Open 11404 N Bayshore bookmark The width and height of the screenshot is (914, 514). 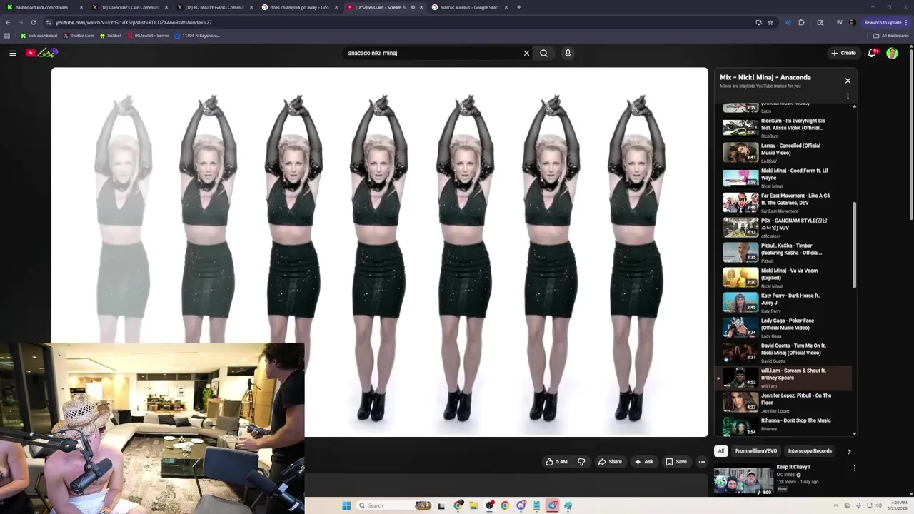[x=197, y=35]
